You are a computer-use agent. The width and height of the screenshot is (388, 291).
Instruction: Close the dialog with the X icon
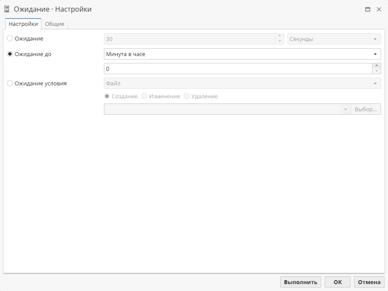click(x=379, y=9)
